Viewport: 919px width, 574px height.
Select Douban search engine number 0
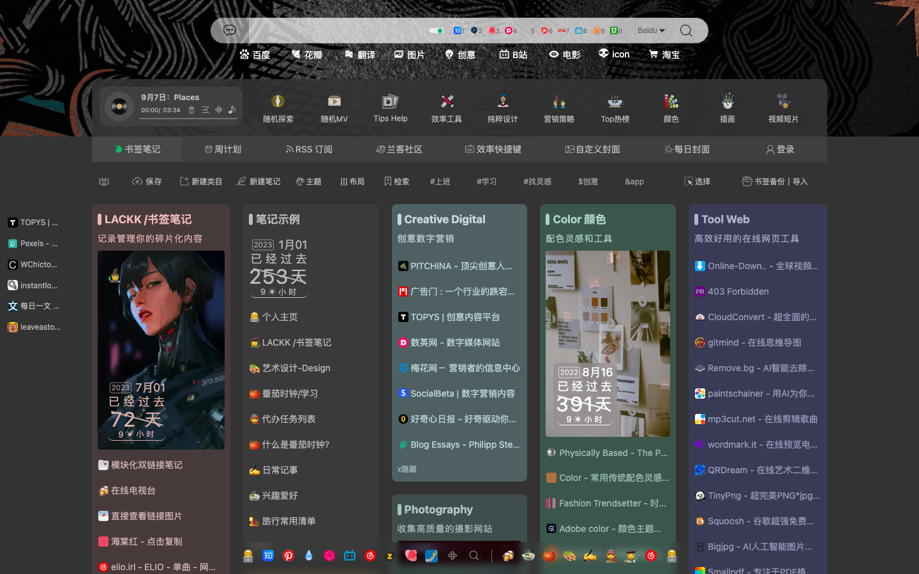[615, 31]
